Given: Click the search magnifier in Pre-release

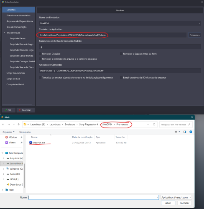Looking at the screenshot, I should [189, 125].
